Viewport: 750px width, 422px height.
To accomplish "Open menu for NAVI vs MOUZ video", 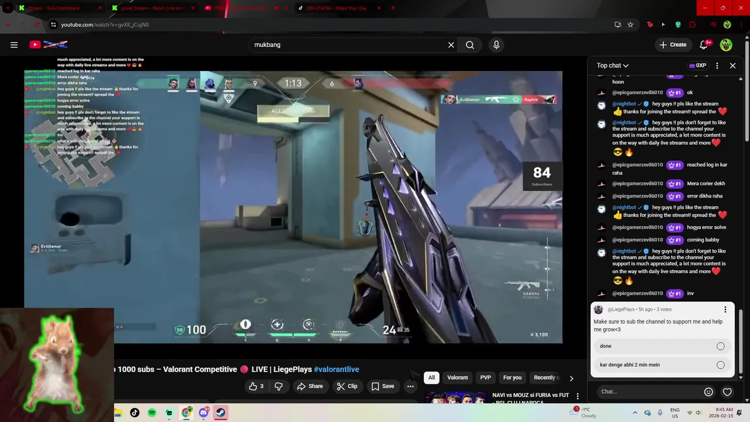I will (577, 396).
